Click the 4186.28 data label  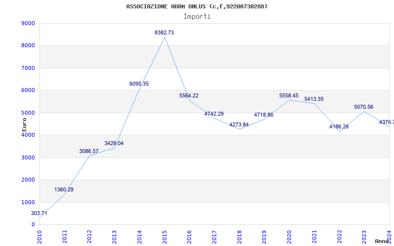[x=339, y=126]
